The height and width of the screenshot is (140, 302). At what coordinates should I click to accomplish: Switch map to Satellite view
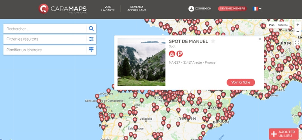(283, 25)
